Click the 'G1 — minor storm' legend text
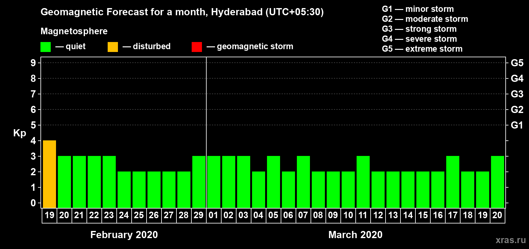The width and height of the screenshot is (529, 249). click(x=418, y=9)
